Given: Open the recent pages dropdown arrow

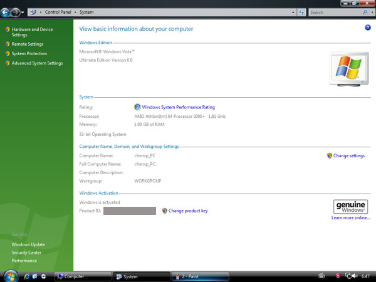Looking at the screenshot, I should (23, 13).
